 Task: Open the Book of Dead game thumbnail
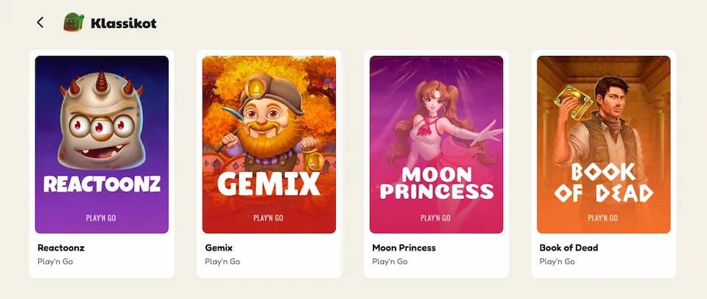[x=604, y=144]
